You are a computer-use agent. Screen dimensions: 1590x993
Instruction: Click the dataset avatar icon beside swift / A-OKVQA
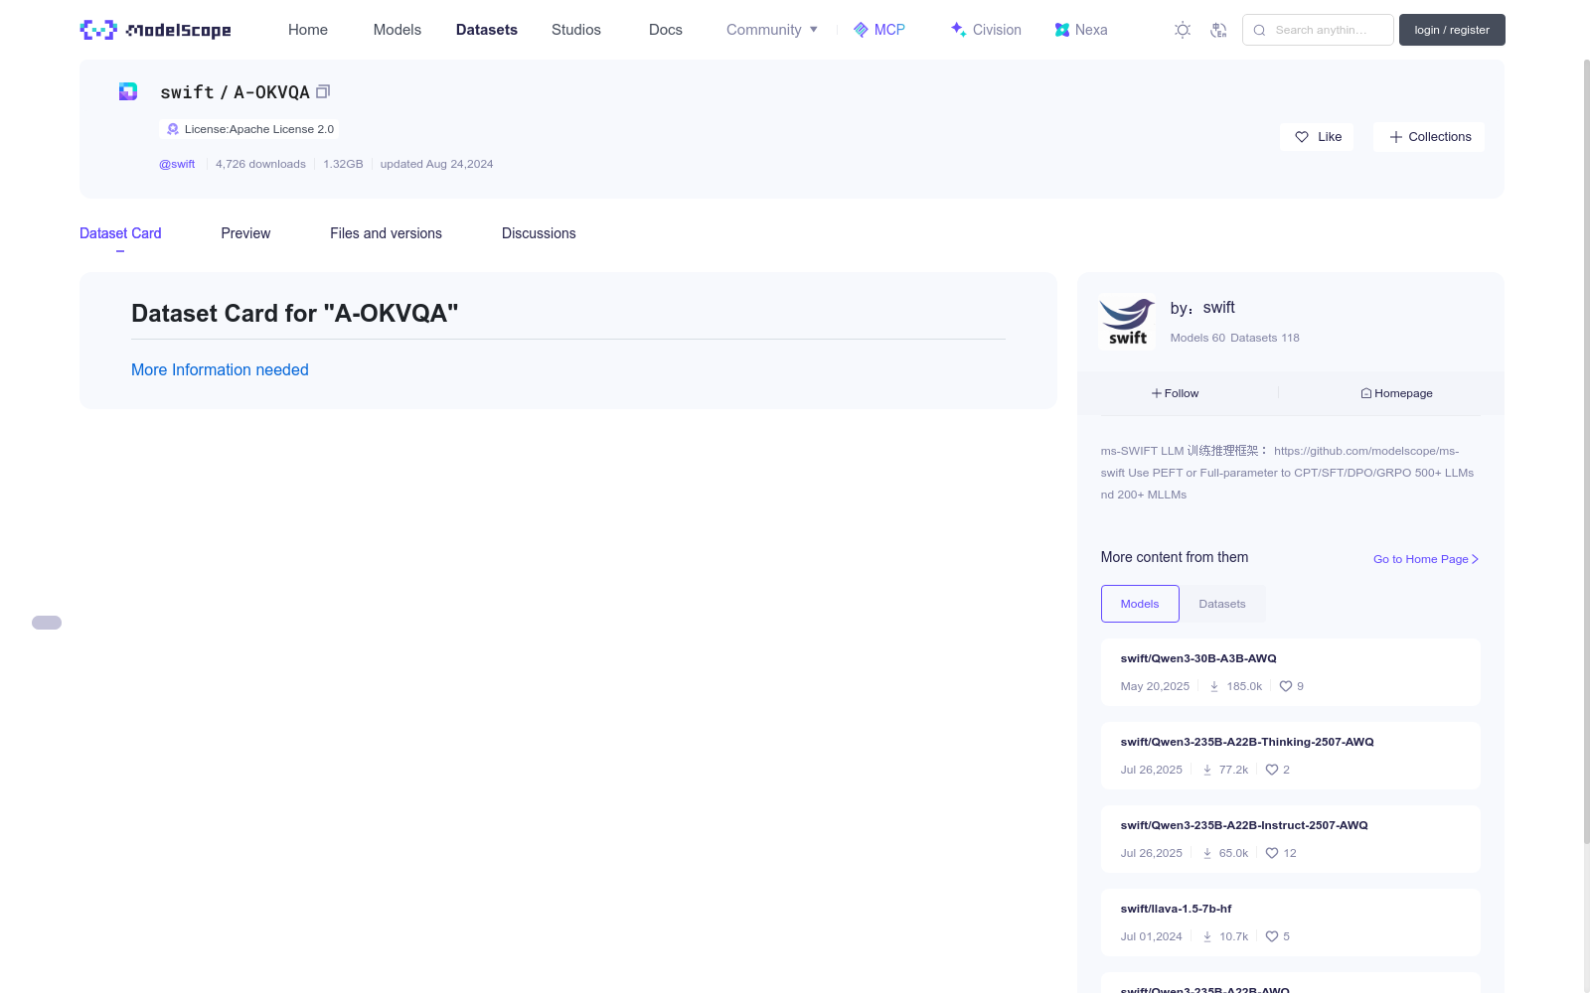pyautogui.click(x=128, y=91)
